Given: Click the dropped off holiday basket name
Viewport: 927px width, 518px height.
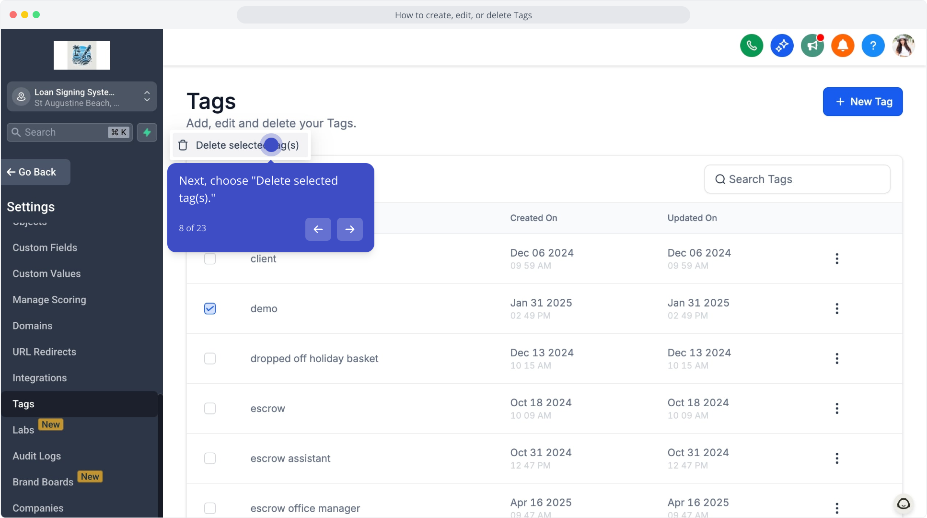Looking at the screenshot, I should (x=314, y=359).
